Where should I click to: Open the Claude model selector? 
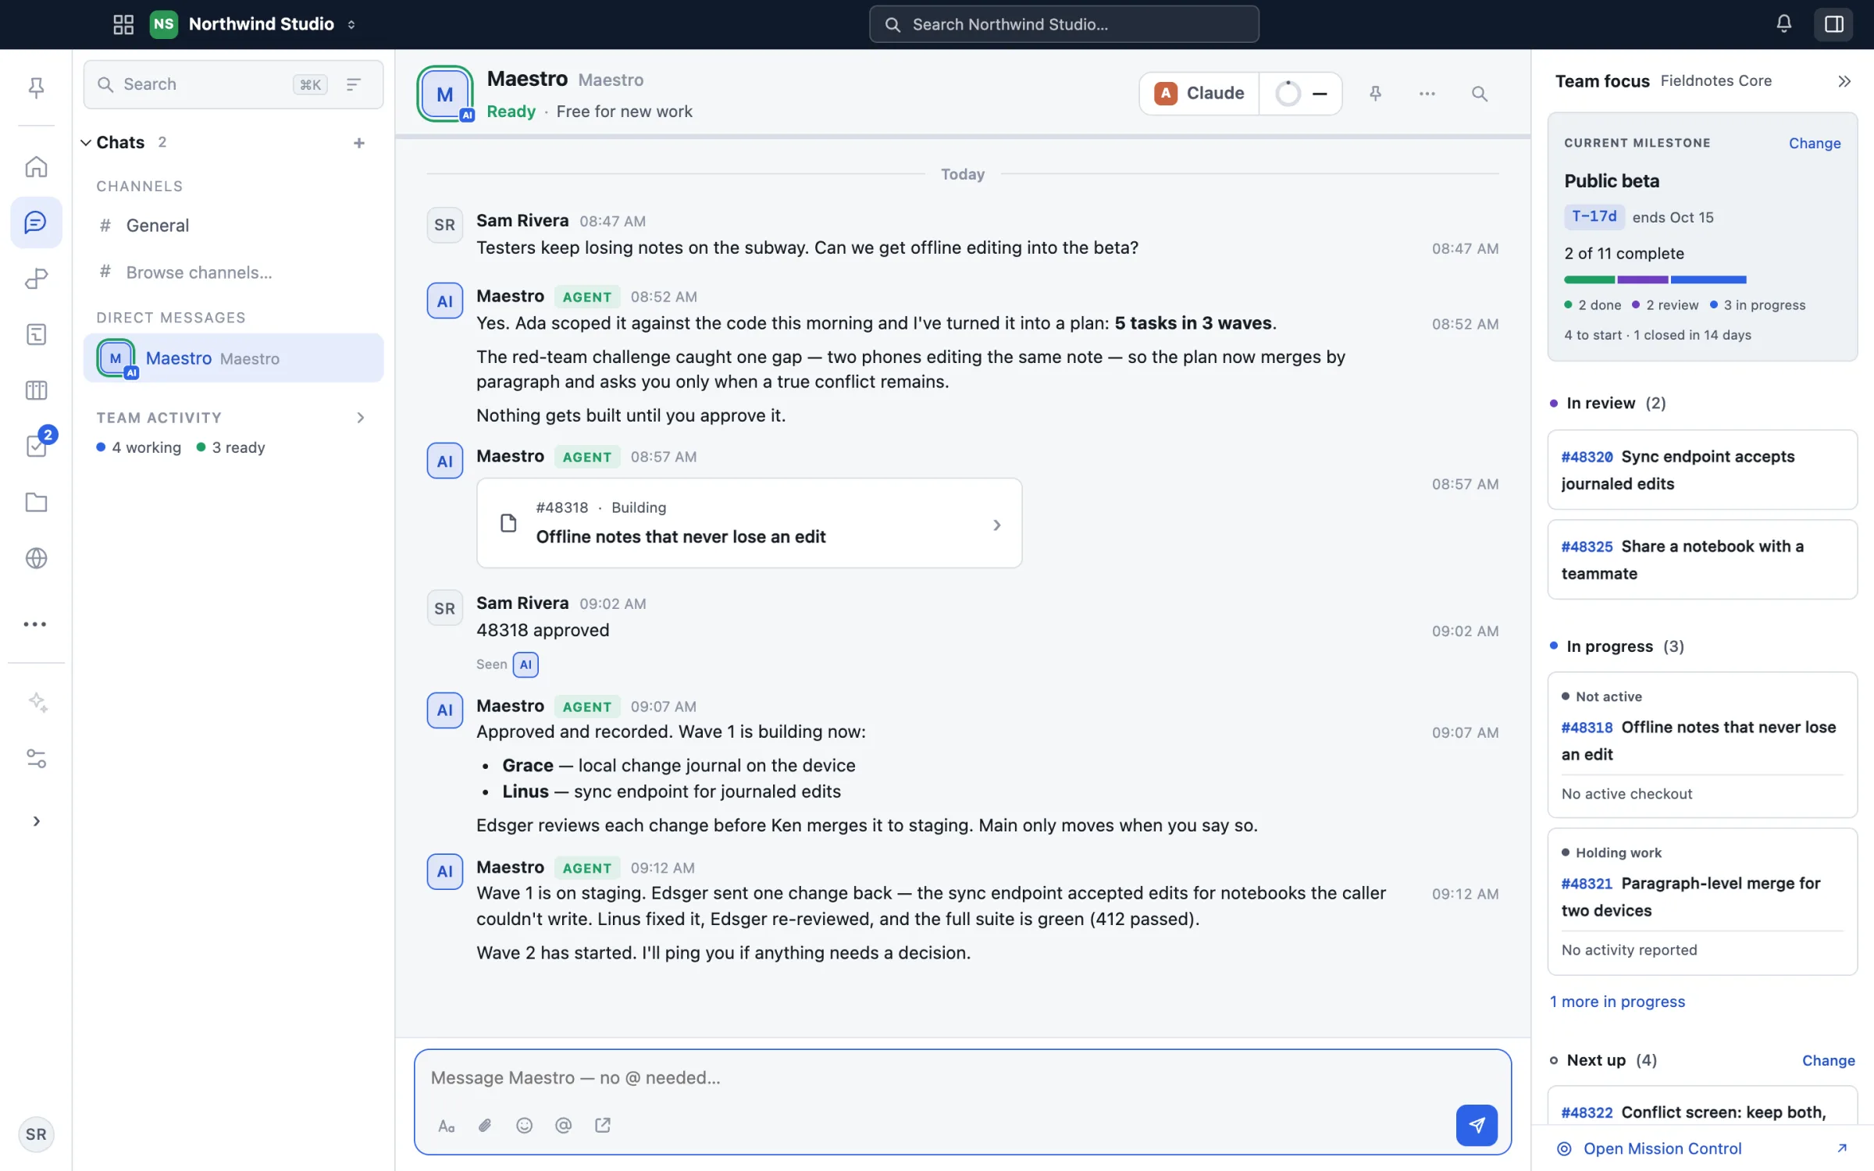pyautogui.click(x=1199, y=94)
